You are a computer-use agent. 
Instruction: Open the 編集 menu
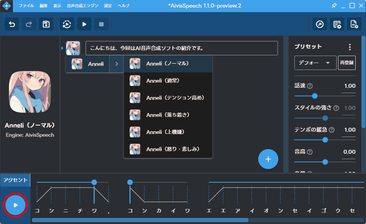43,6
